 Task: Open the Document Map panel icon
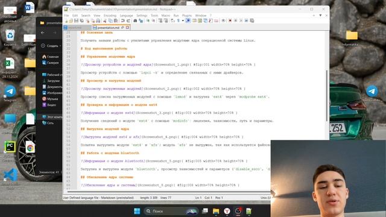click(x=200, y=20)
